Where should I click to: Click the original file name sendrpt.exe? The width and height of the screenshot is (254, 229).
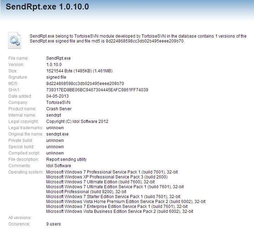[x=57, y=134]
